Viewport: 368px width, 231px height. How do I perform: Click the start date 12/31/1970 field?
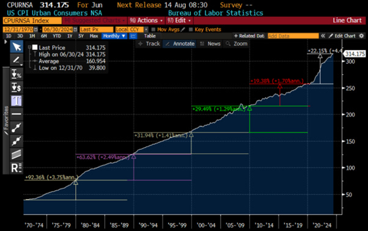click(18, 29)
